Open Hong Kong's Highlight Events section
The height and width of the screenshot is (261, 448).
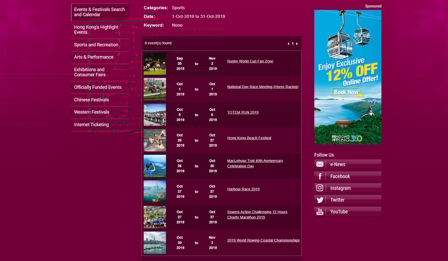(96, 29)
